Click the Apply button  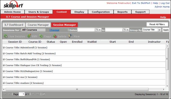pyautogui.click(x=166, y=30)
